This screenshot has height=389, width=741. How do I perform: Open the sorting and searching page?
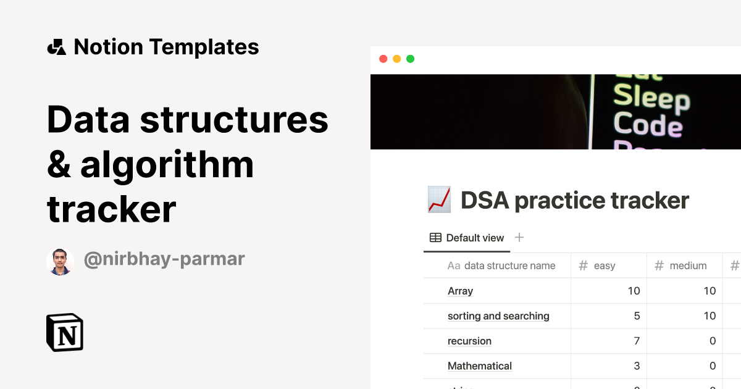pyautogui.click(x=498, y=316)
